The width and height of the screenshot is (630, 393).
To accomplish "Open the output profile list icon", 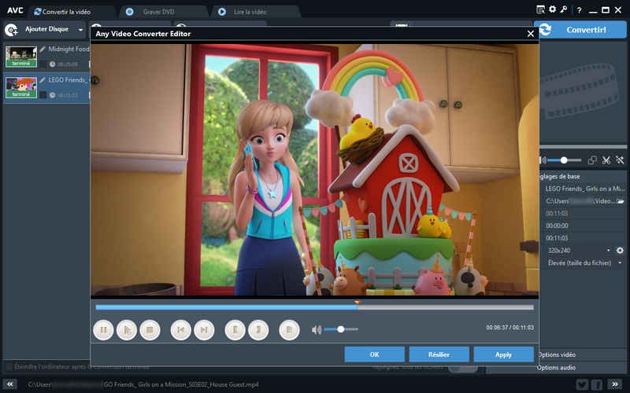I will click(541, 9).
